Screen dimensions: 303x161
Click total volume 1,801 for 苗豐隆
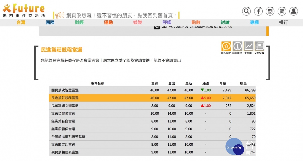click(x=251, y=113)
